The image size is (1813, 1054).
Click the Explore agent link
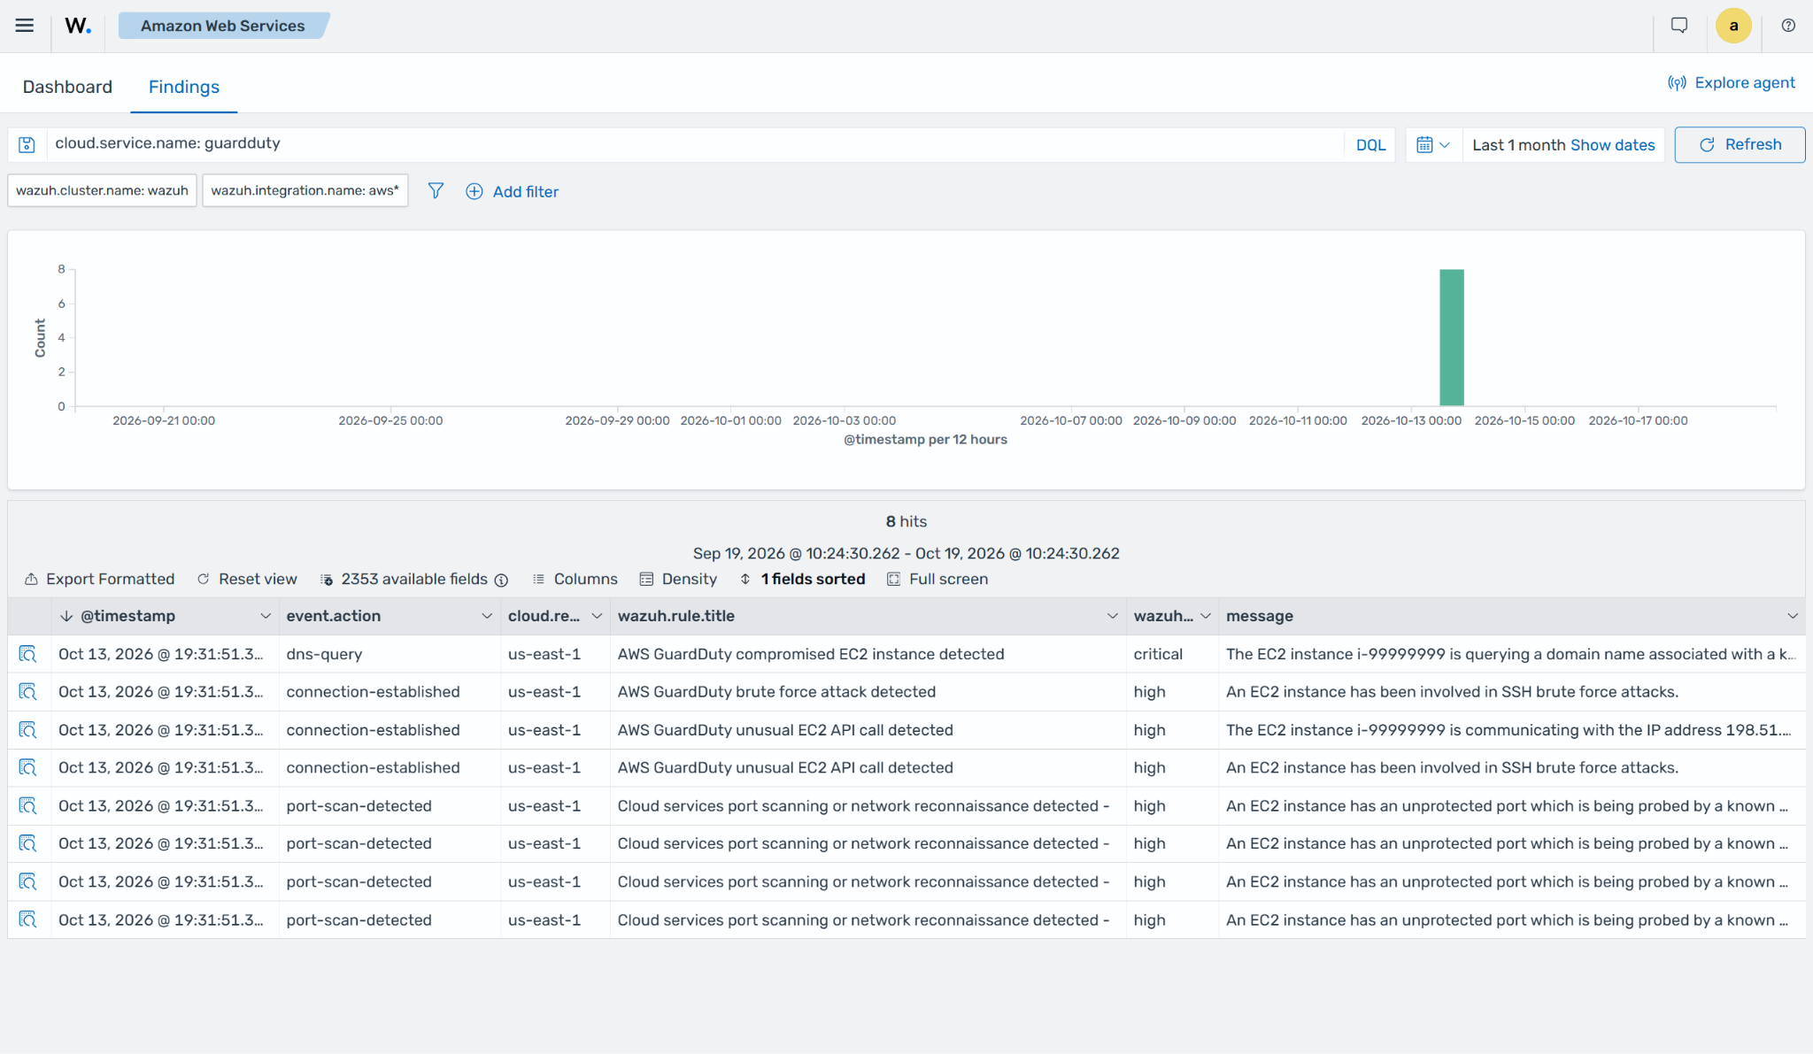[1732, 82]
